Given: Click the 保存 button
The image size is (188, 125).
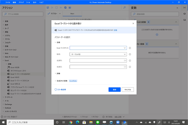Looking at the screenshot, I should [114, 90].
